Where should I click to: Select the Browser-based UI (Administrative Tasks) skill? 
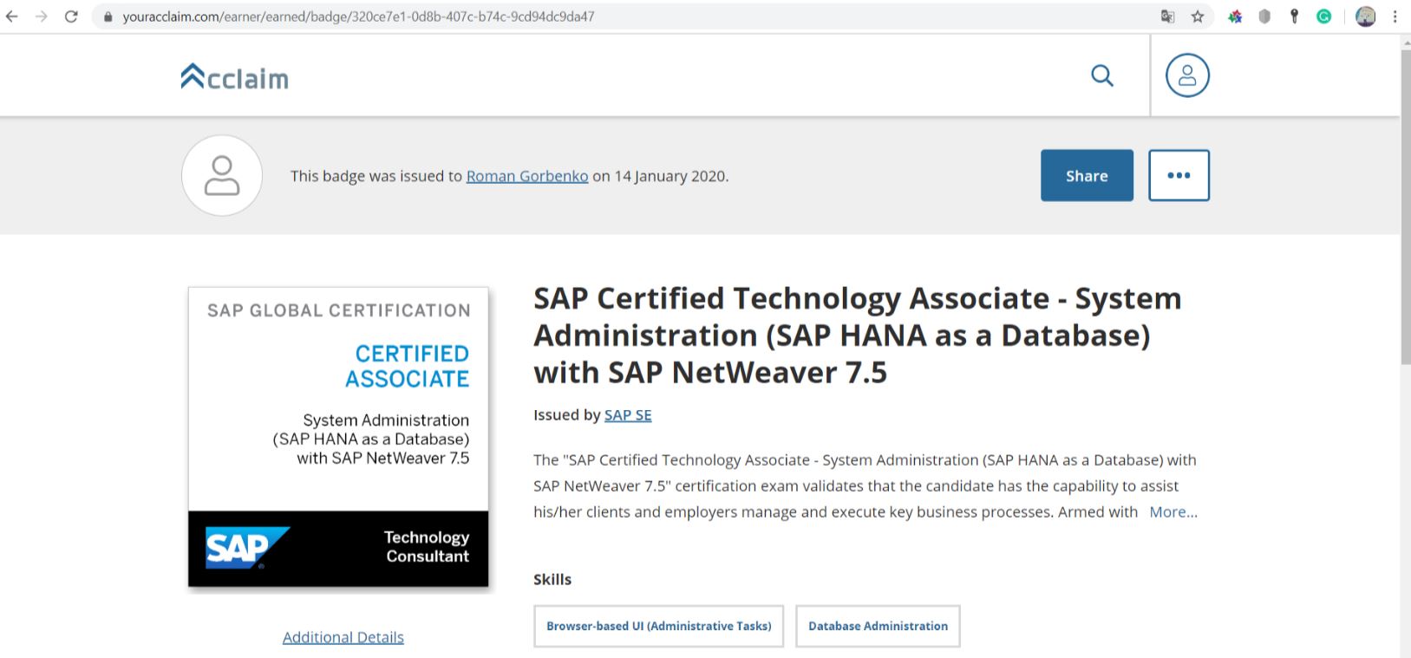click(658, 626)
